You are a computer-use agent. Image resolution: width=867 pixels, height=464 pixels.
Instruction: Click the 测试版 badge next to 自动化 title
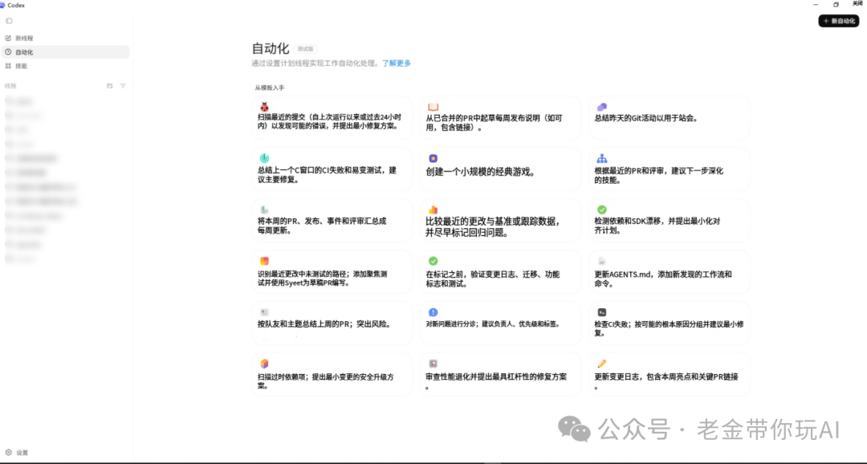tap(305, 49)
